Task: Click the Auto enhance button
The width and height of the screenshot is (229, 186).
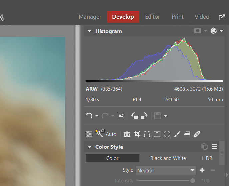Action: click(107, 134)
